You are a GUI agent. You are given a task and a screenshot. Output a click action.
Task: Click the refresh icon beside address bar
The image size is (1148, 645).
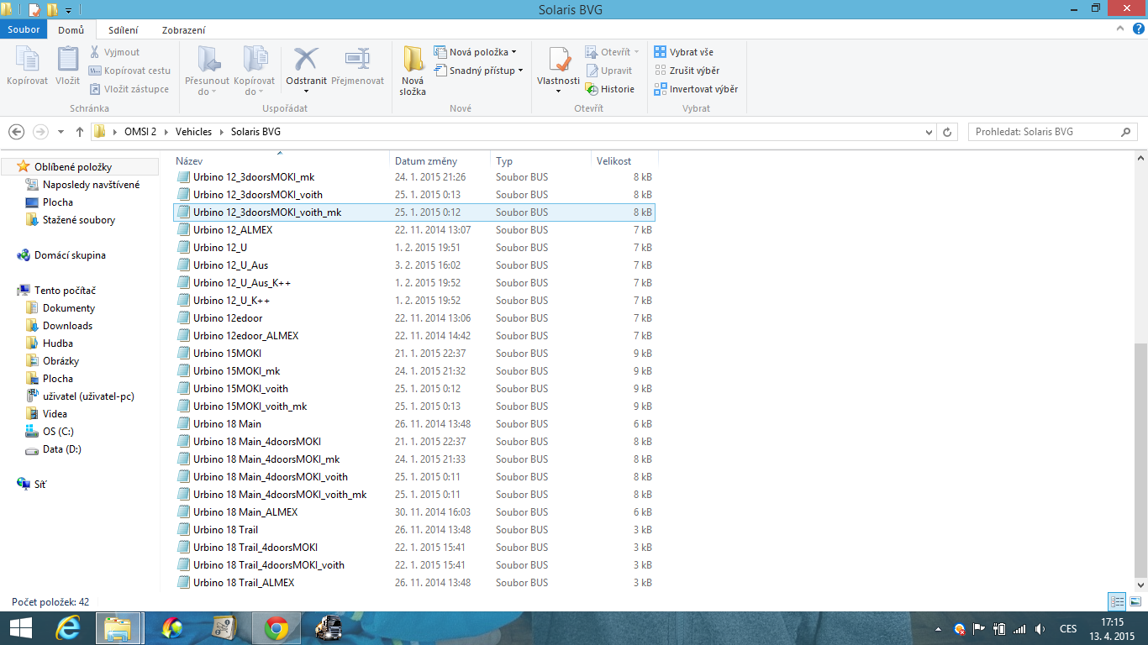[x=947, y=132]
